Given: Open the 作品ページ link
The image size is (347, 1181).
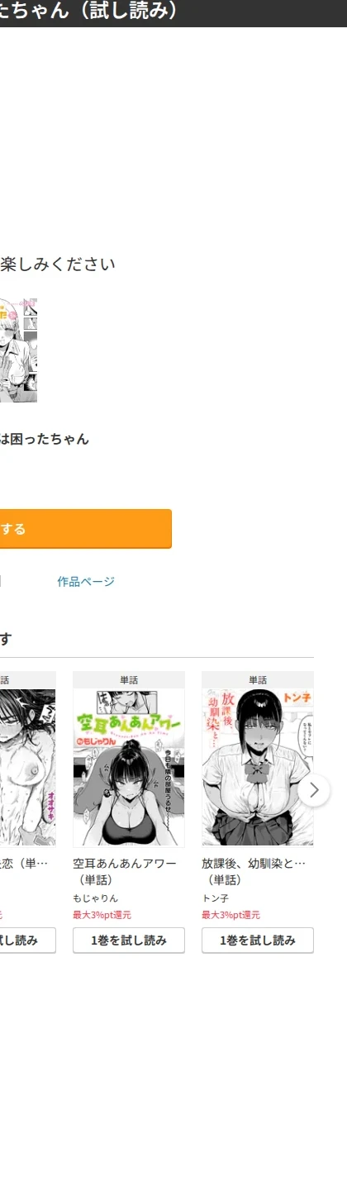Looking at the screenshot, I should [x=86, y=582].
